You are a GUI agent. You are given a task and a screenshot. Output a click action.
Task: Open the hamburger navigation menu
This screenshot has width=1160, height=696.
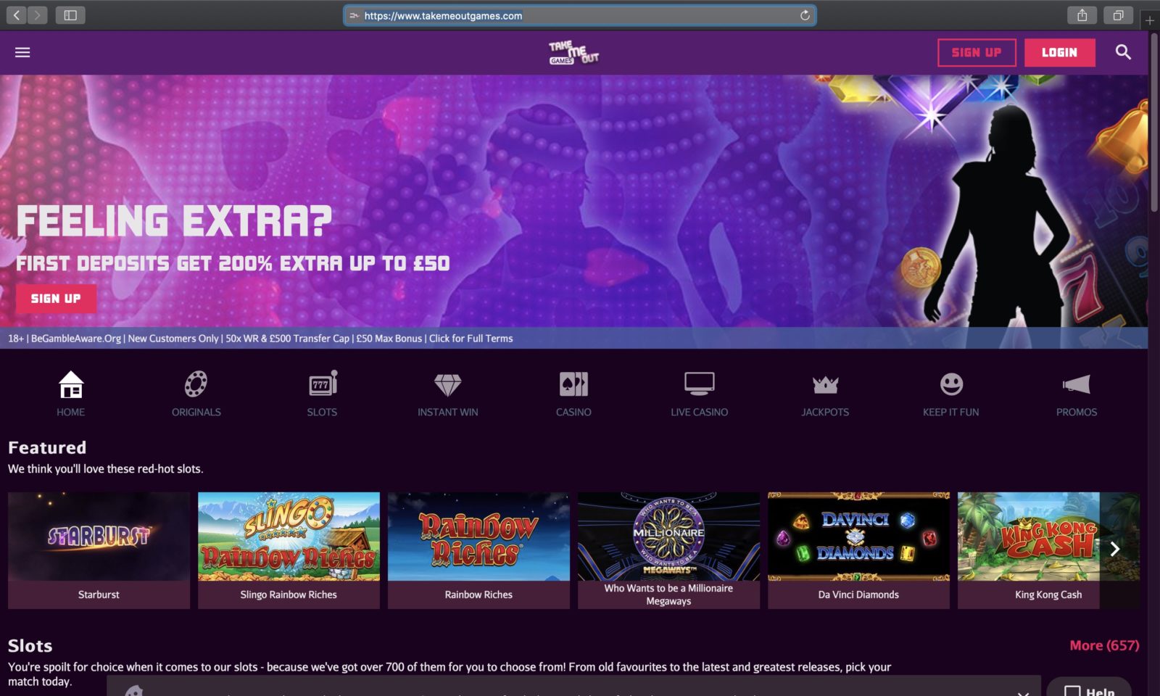22,52
